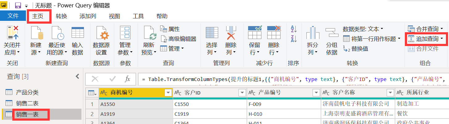Open the Advanced Editor (高级编辑器)
The height and width of the screenshot is (124, 449).
(178, 39)
